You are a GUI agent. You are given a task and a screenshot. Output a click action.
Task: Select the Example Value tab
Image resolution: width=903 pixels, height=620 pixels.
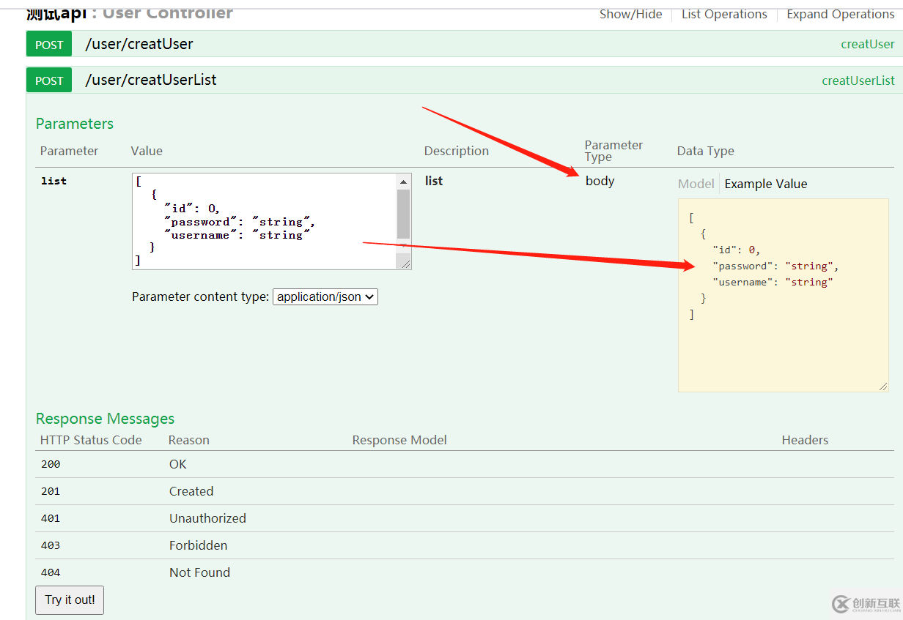[765, 184]
